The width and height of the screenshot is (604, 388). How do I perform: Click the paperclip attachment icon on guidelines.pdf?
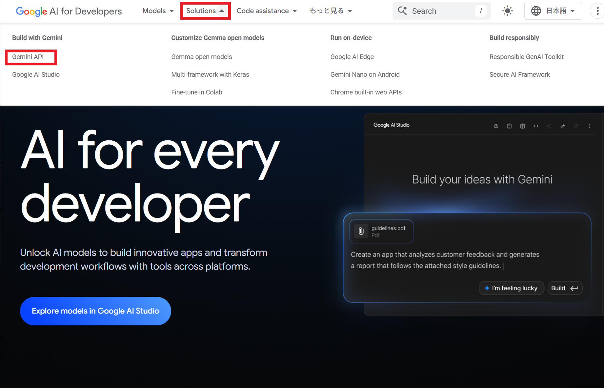(x=361, y=231)
